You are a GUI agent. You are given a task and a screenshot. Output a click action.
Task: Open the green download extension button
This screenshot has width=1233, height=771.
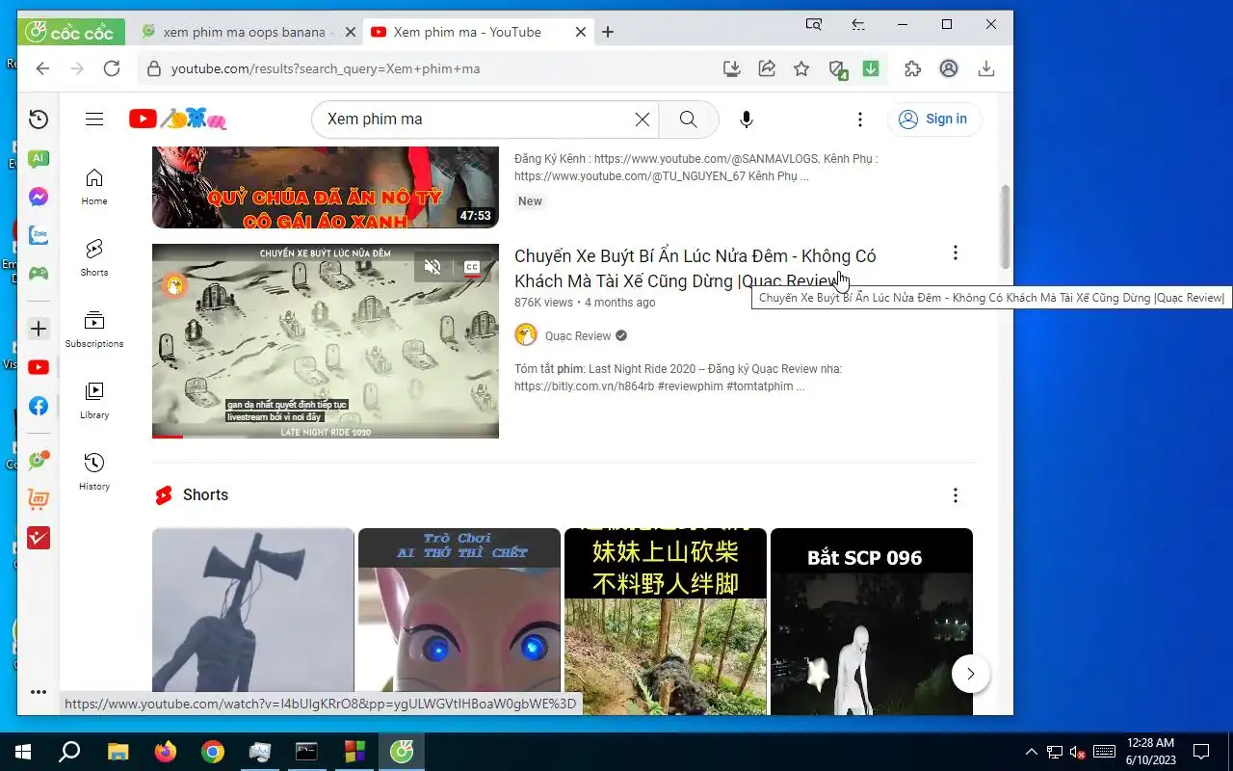point(871,68)
